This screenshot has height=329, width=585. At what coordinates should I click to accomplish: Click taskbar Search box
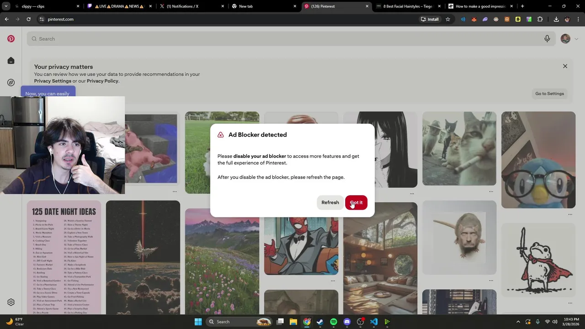[239, 322]
